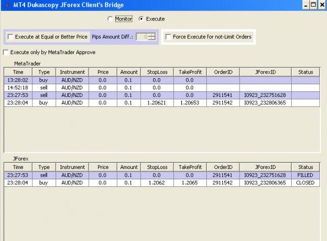Screen dimensions: 327x241
Task: Toggle Execute only by MetaTrader Approve
Action: tap(6, 52)
